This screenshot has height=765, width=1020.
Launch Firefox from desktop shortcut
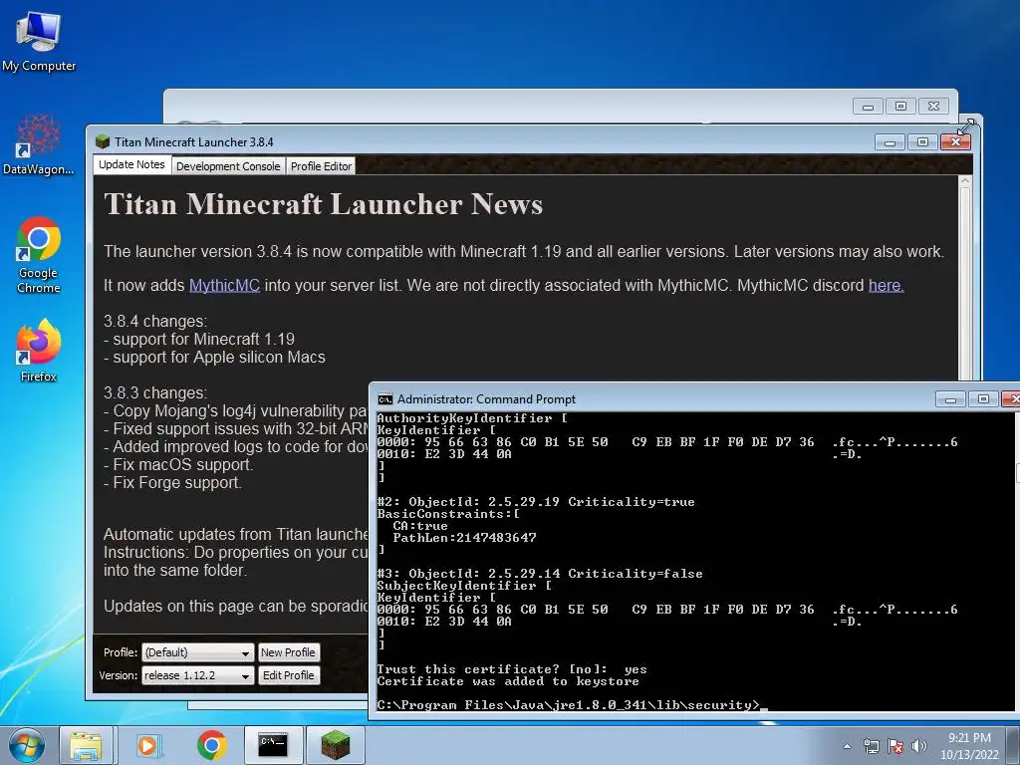pos(39,350)
